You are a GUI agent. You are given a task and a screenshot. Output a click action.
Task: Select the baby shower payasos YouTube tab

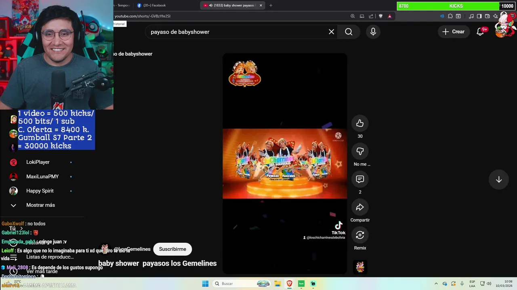point(233,5)
